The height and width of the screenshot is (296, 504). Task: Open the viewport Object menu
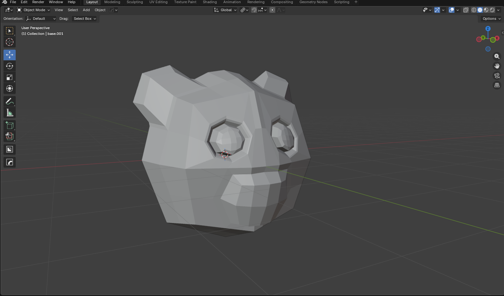pos(100,10)
